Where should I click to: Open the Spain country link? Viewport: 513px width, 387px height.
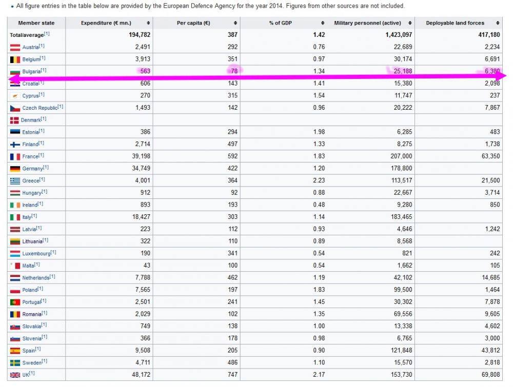(28, 351)
